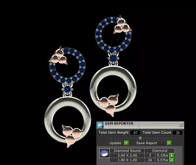Click the Diamond material header cell

point(160,151)
